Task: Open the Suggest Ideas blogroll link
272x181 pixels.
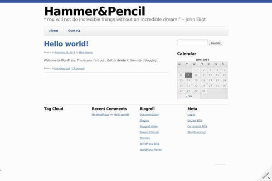Action: pyautogui.click(x=149, y=126)
